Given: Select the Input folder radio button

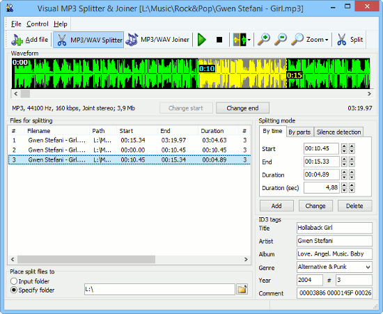Looking at the screenshot, I should [14, 281].
